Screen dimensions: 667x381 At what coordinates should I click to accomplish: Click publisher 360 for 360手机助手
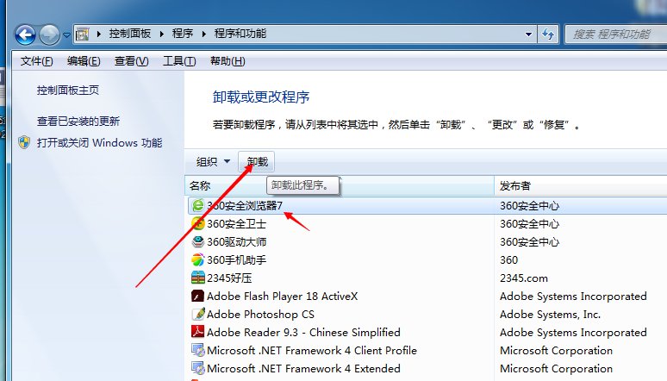point(508,259)
